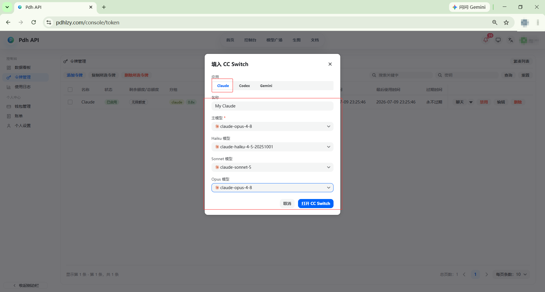Open the Sonnet 模型 dropdown

(x=272, y=167)
